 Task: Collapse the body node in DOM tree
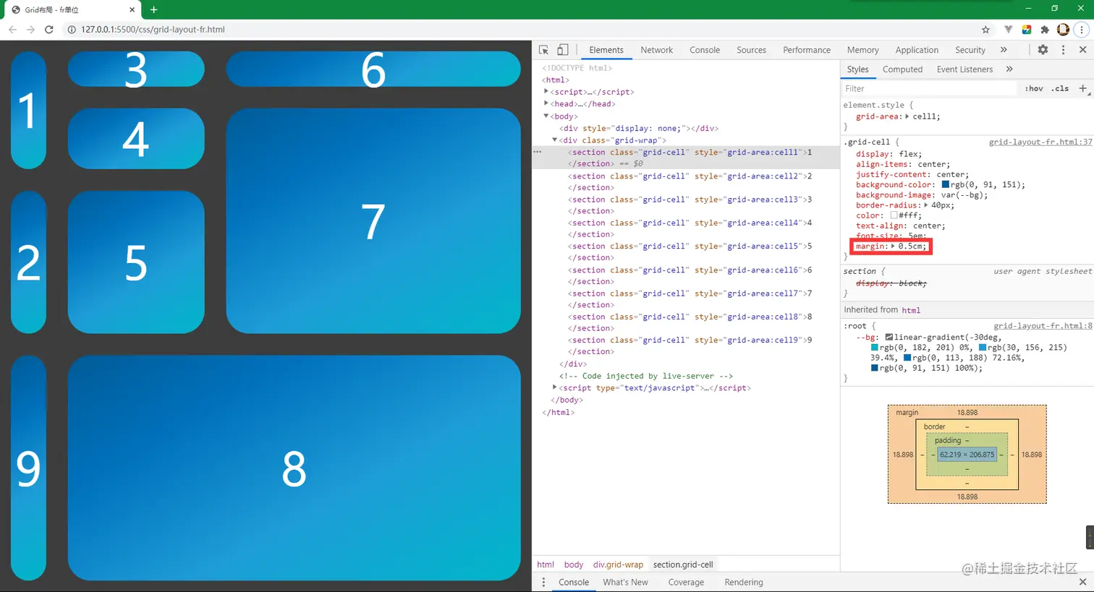(x=546, y=116)
